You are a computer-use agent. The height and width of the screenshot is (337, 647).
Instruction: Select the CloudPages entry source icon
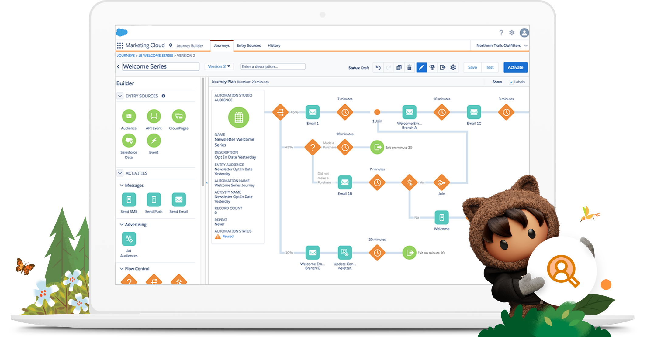(x=178, y=116)
